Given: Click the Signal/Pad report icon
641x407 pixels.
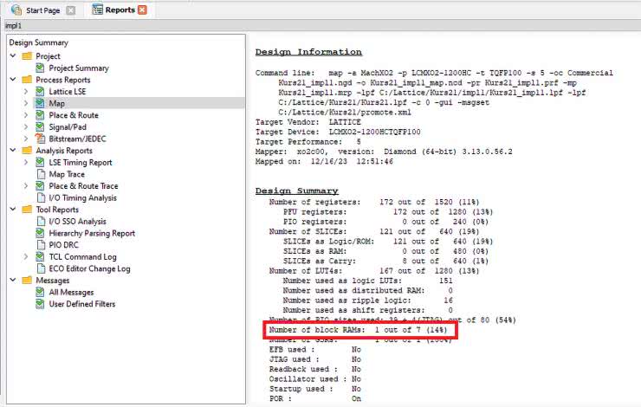Looking at the screenshot, I should click(40, 126).
